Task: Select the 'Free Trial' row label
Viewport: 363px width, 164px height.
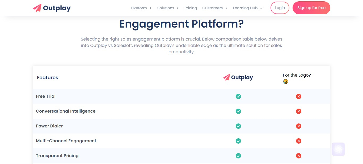Action: (46, 96)
